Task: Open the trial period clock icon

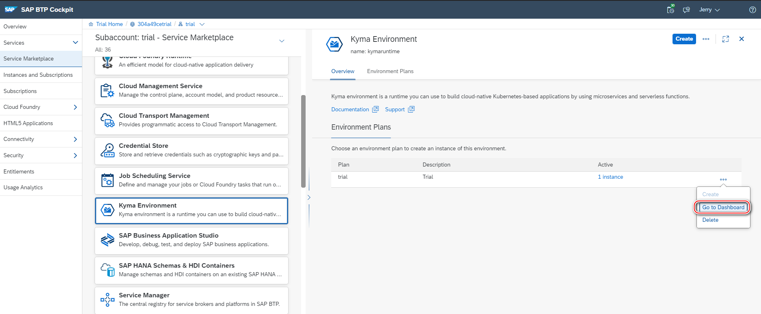Action: tap(670, 9)
